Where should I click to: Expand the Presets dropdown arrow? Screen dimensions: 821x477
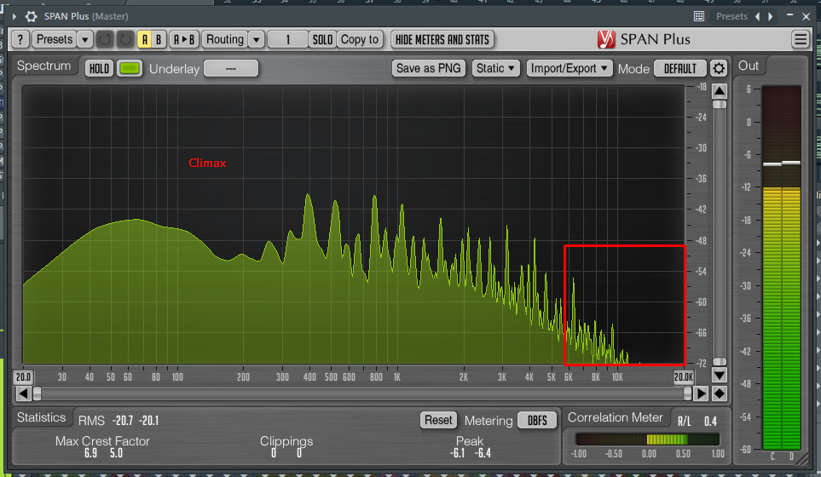(x=84, y=39)
